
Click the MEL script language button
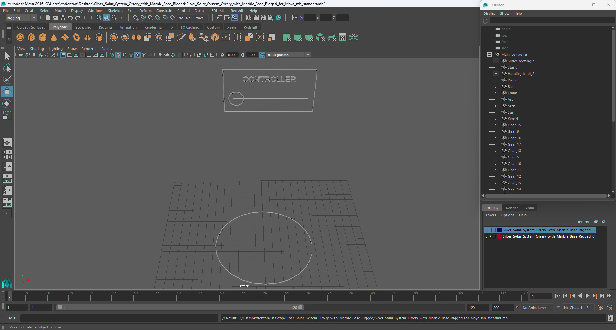click(12, 318)
